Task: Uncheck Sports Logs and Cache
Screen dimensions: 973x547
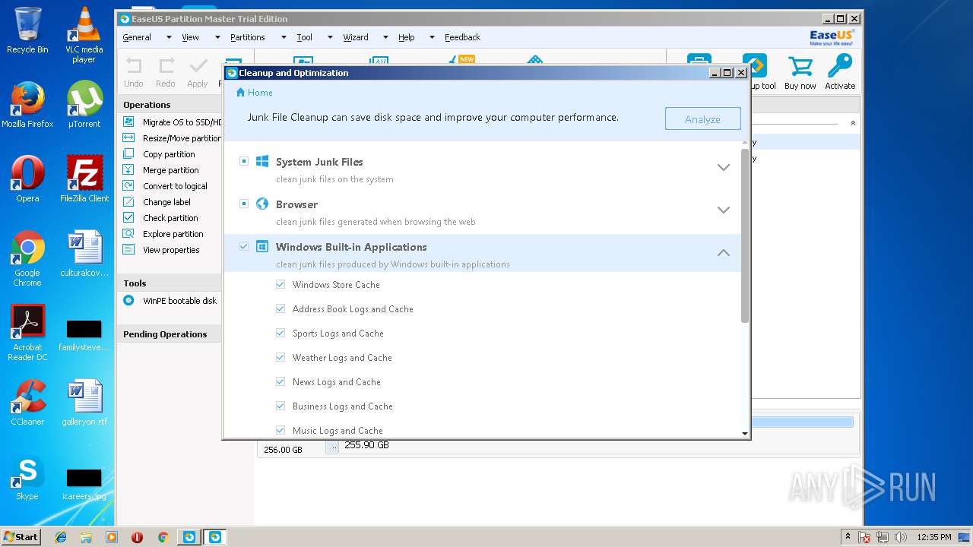Action: 280,333
